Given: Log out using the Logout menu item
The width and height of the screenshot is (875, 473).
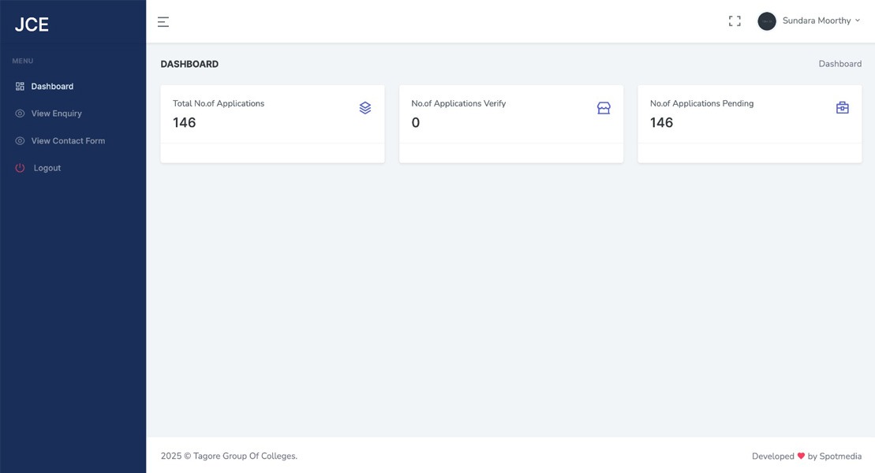Looking at the screenshot, I should 47,168.
